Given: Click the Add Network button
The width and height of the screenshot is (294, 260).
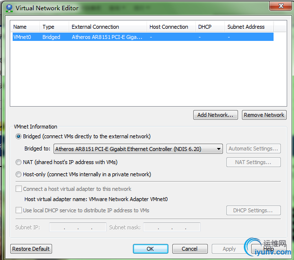Looking at the screenshot, I should [x=216, y=115].
